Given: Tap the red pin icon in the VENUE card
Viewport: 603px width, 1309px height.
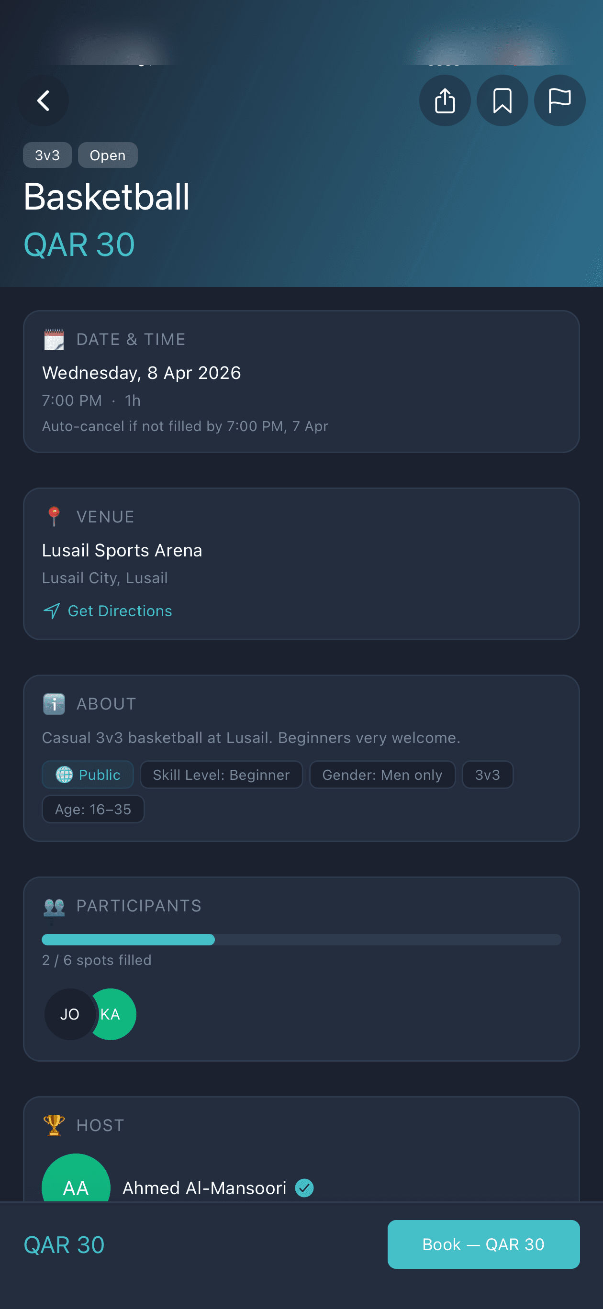Looking at the screenshot, I should coord(54,516).
